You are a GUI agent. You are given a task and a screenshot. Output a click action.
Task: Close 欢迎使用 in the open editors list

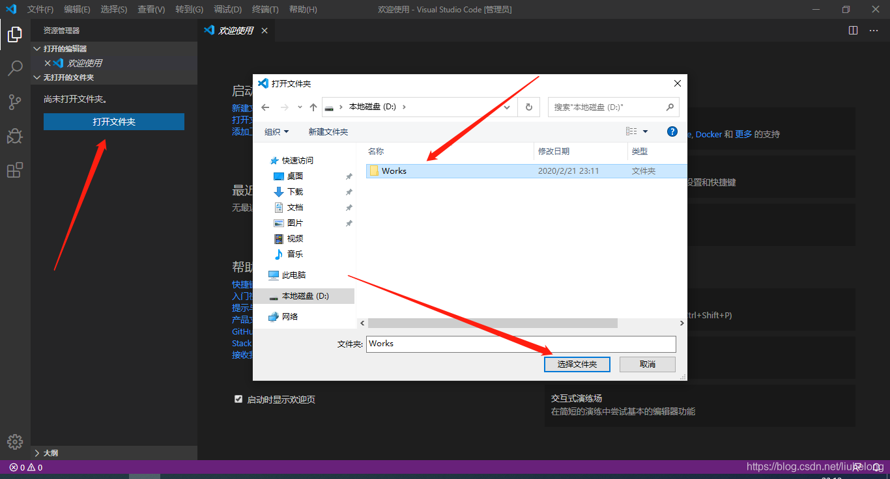47,63
